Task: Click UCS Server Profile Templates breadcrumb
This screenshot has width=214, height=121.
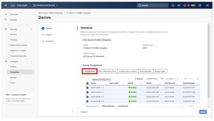Action: tap(51, 13)
